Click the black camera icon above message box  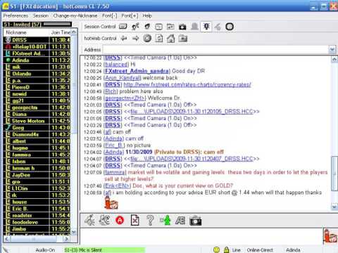[195, 221]
